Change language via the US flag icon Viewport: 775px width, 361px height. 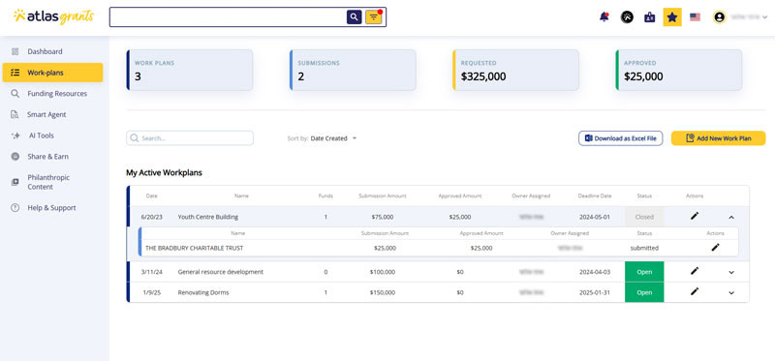pyautogui.click(x=695, y=17)
